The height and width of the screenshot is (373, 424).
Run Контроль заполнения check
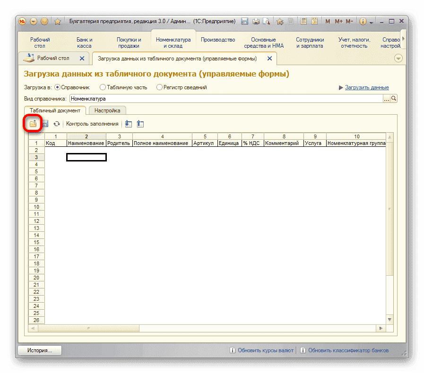92,124
